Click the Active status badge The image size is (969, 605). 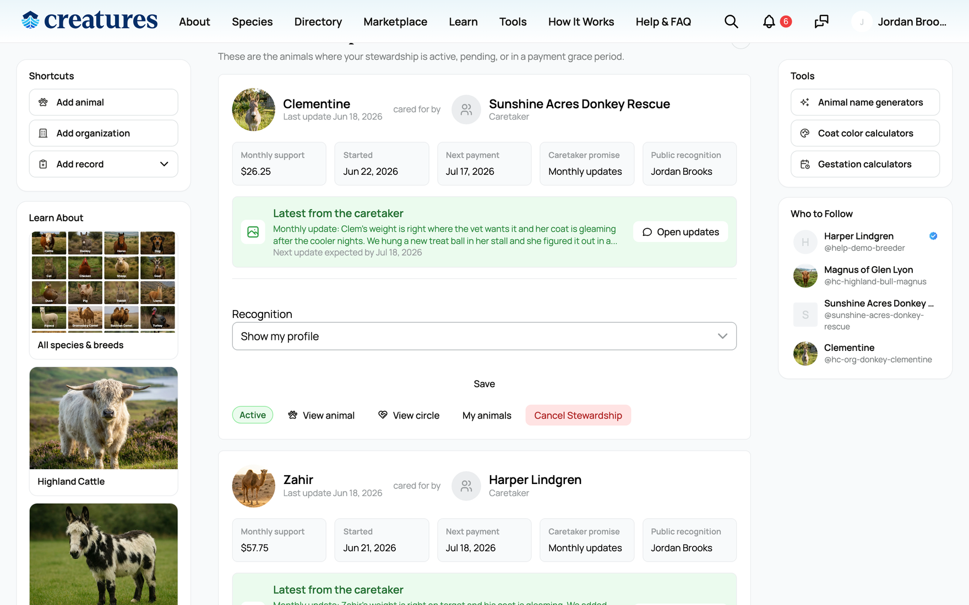[253, 415]
